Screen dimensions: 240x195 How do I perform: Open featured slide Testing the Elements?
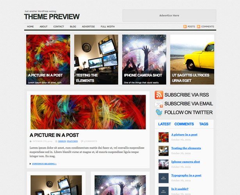click(96, 60)
